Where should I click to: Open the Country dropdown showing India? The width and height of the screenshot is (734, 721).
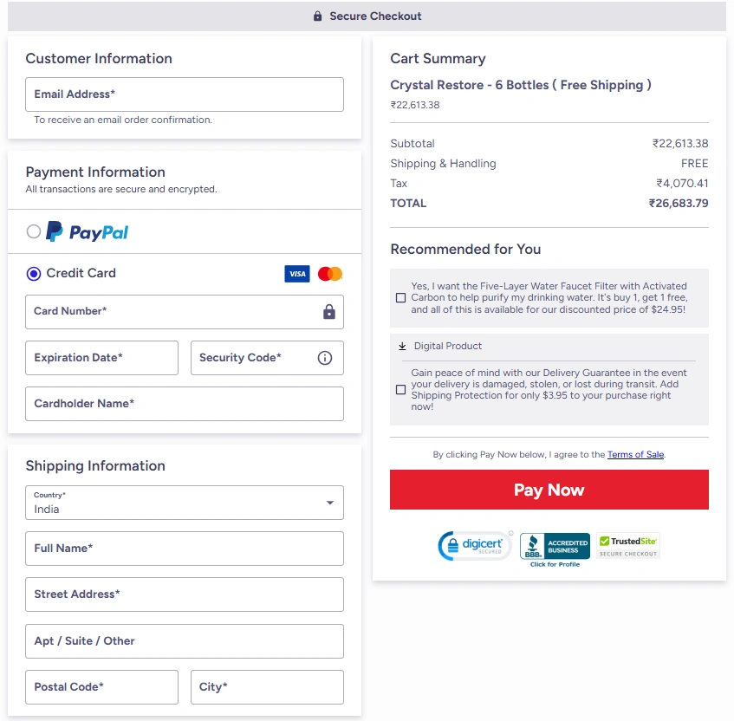(x=185, y=503)
